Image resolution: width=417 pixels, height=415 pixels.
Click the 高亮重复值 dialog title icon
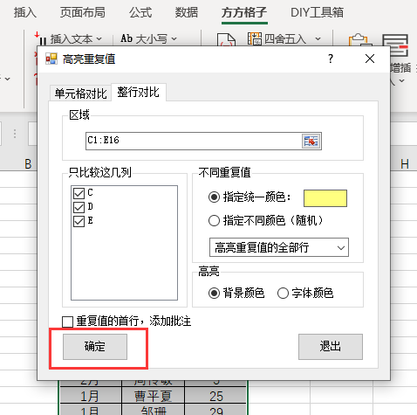tap(51, 59)
